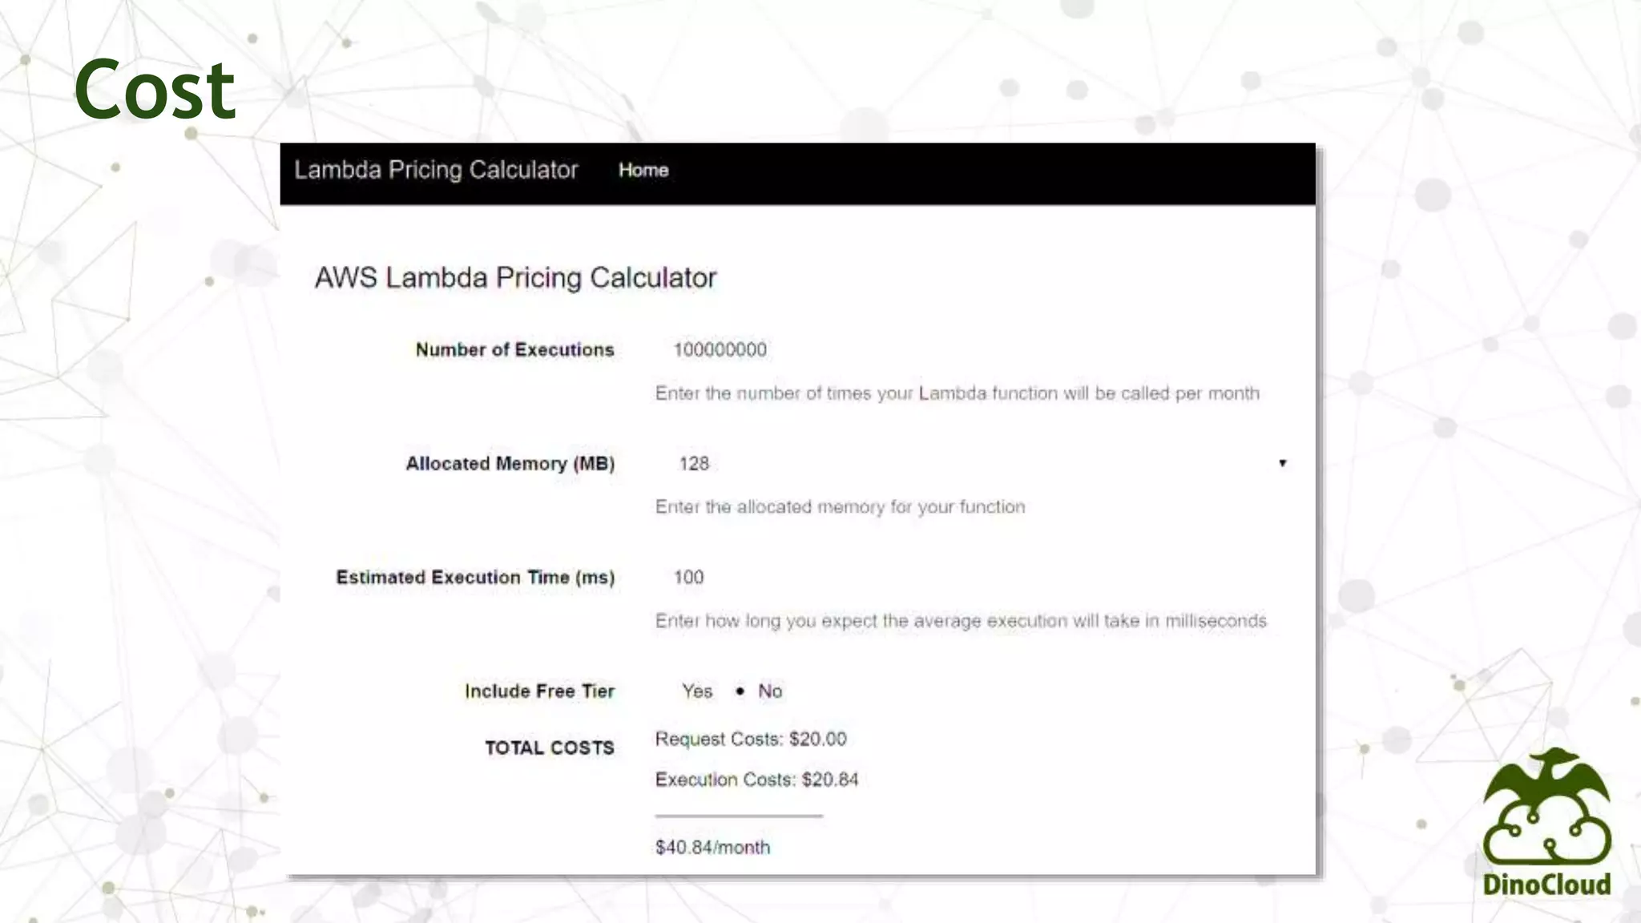Click the TOTAL COSTS label
This screenshot has width=1641, height=923.
point(549,748)
